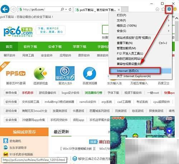The height and width of the screenshot is (164, 179).
Task: Open the 驱动人生6 app icon
Action: pos(65,73)
